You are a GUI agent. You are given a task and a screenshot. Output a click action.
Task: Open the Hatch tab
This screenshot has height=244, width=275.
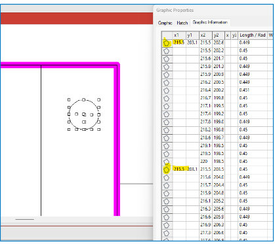(x=182, y=23)
